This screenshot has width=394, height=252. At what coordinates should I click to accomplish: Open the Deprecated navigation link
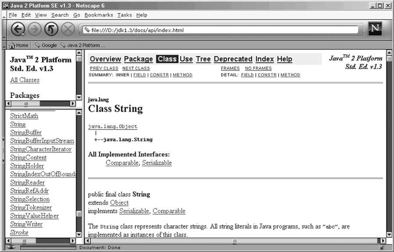click(233, 59)
